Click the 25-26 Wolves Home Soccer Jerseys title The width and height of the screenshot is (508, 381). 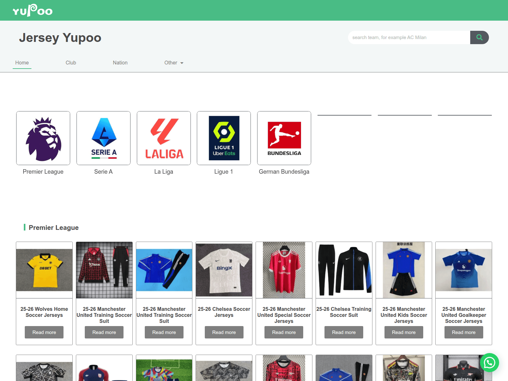44,312
